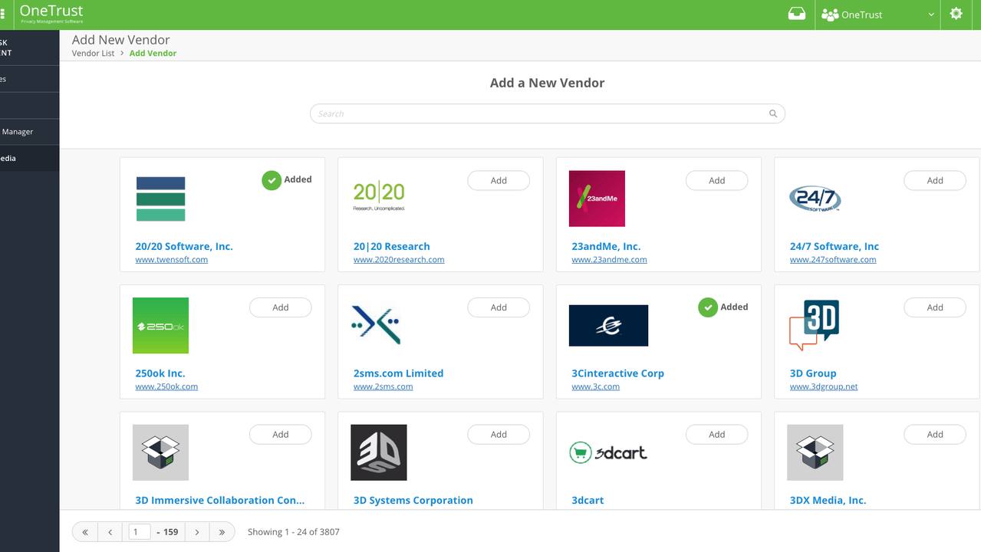
Task: Click the 250ok vendor logo
Action: coord(160,326)
